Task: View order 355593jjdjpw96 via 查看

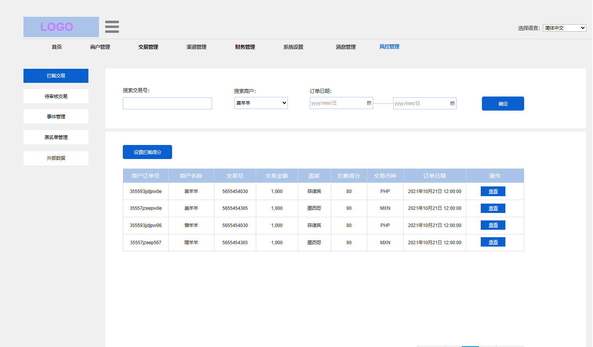Action: point(493,225)
